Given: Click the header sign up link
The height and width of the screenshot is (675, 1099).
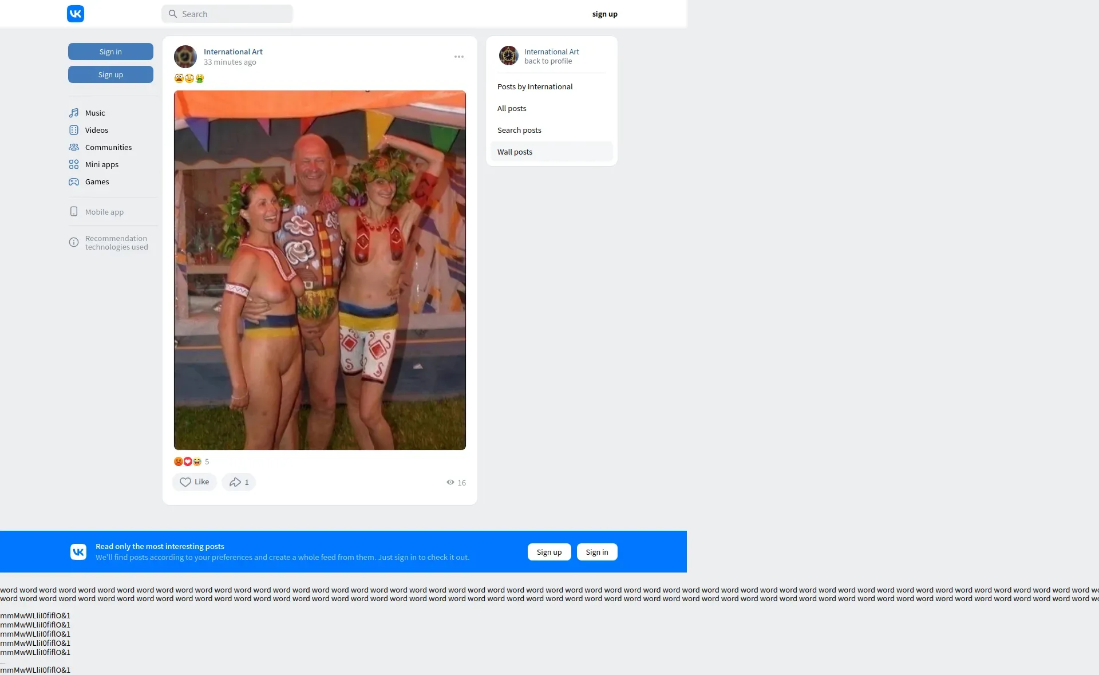Looking at the screenshot, I should tap(604, 14).
